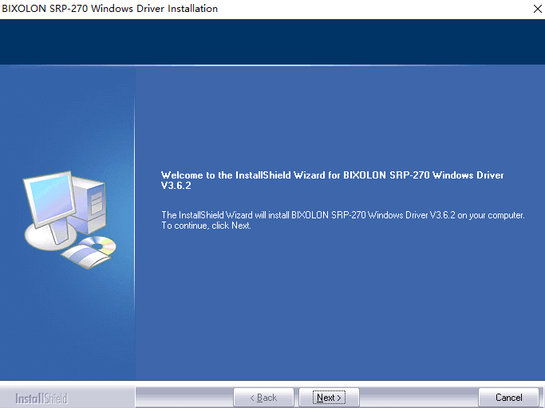
Task: Click the 'The InstallShield Wizard will install' sentence
Action: [342, 215]
